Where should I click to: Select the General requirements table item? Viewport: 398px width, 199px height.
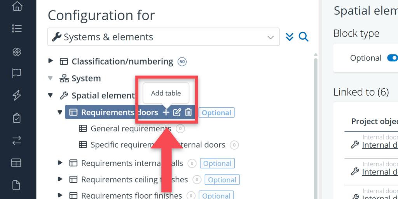pos(131,129)
